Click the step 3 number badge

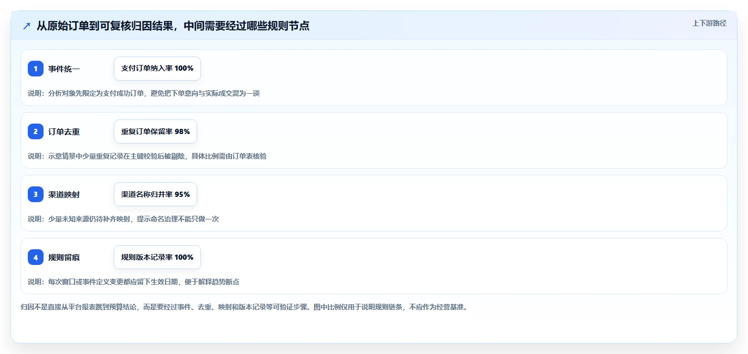point(36,194)
